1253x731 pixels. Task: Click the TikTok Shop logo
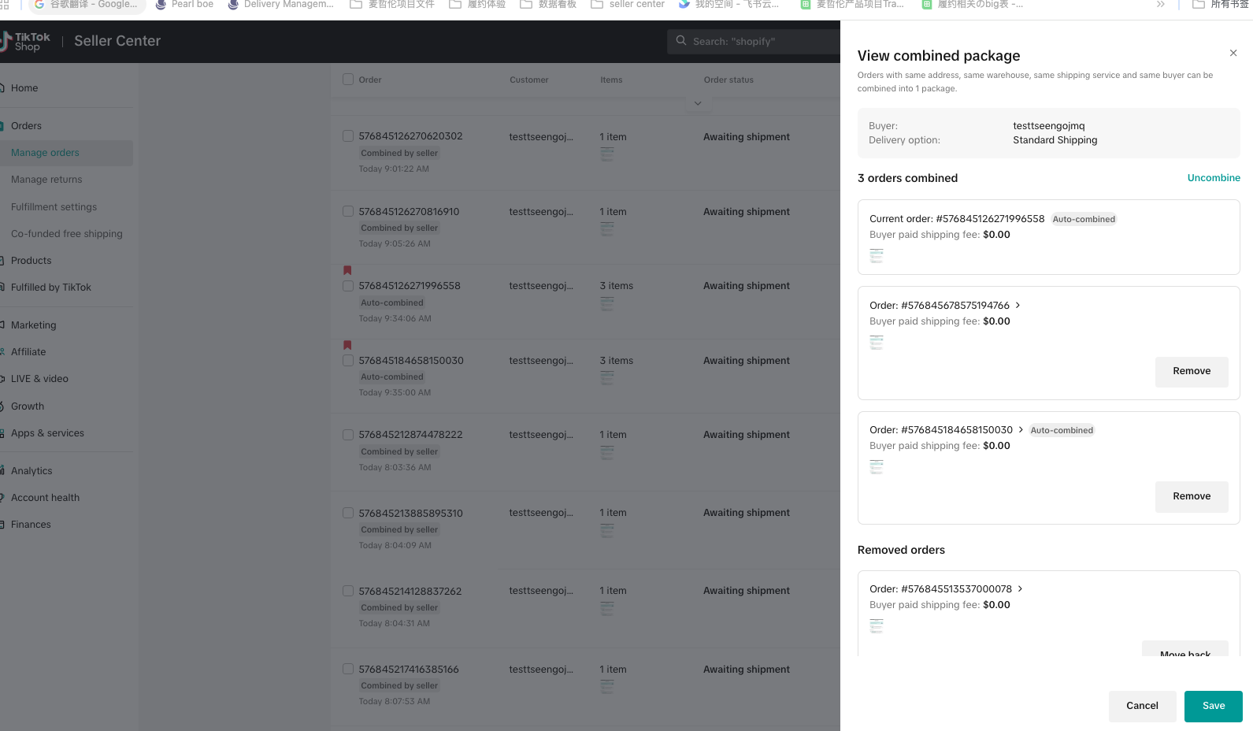click(25, 41)
